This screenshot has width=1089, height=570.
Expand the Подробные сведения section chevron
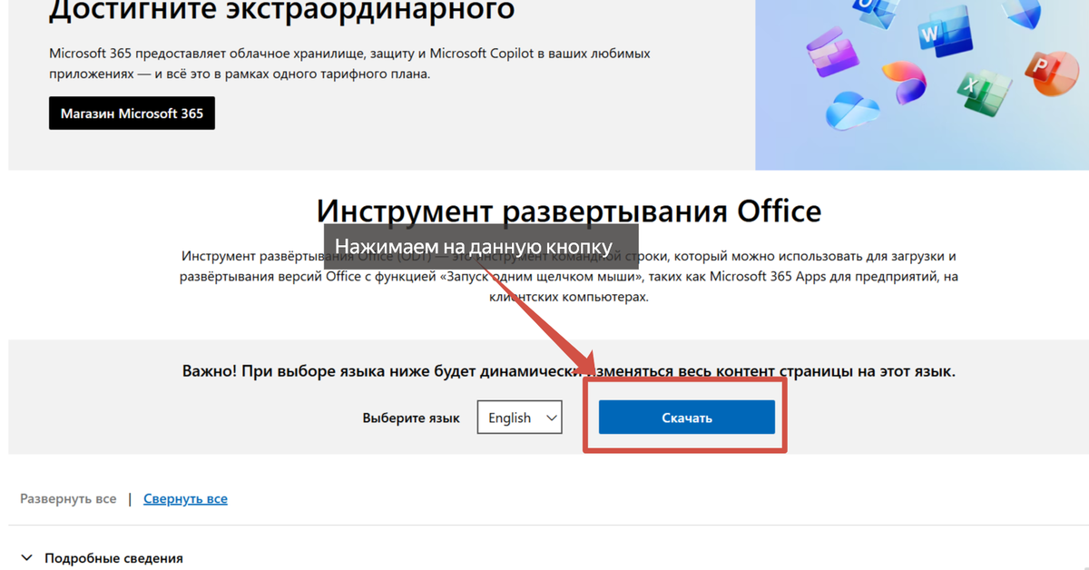[x=27, y=557]
